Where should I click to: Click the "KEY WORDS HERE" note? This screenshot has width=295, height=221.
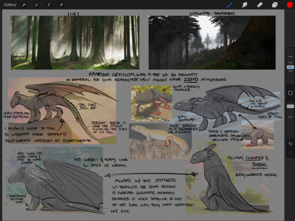tap(256, 175)
